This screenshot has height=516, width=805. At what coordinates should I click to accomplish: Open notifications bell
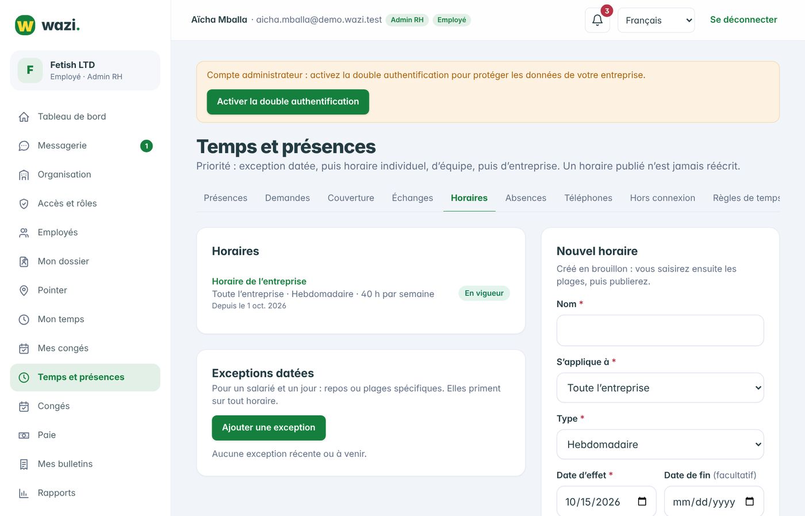(x=597, y=20)
